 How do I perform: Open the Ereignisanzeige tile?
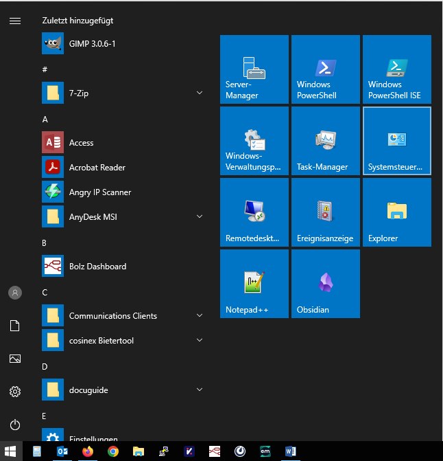point(325,213)
